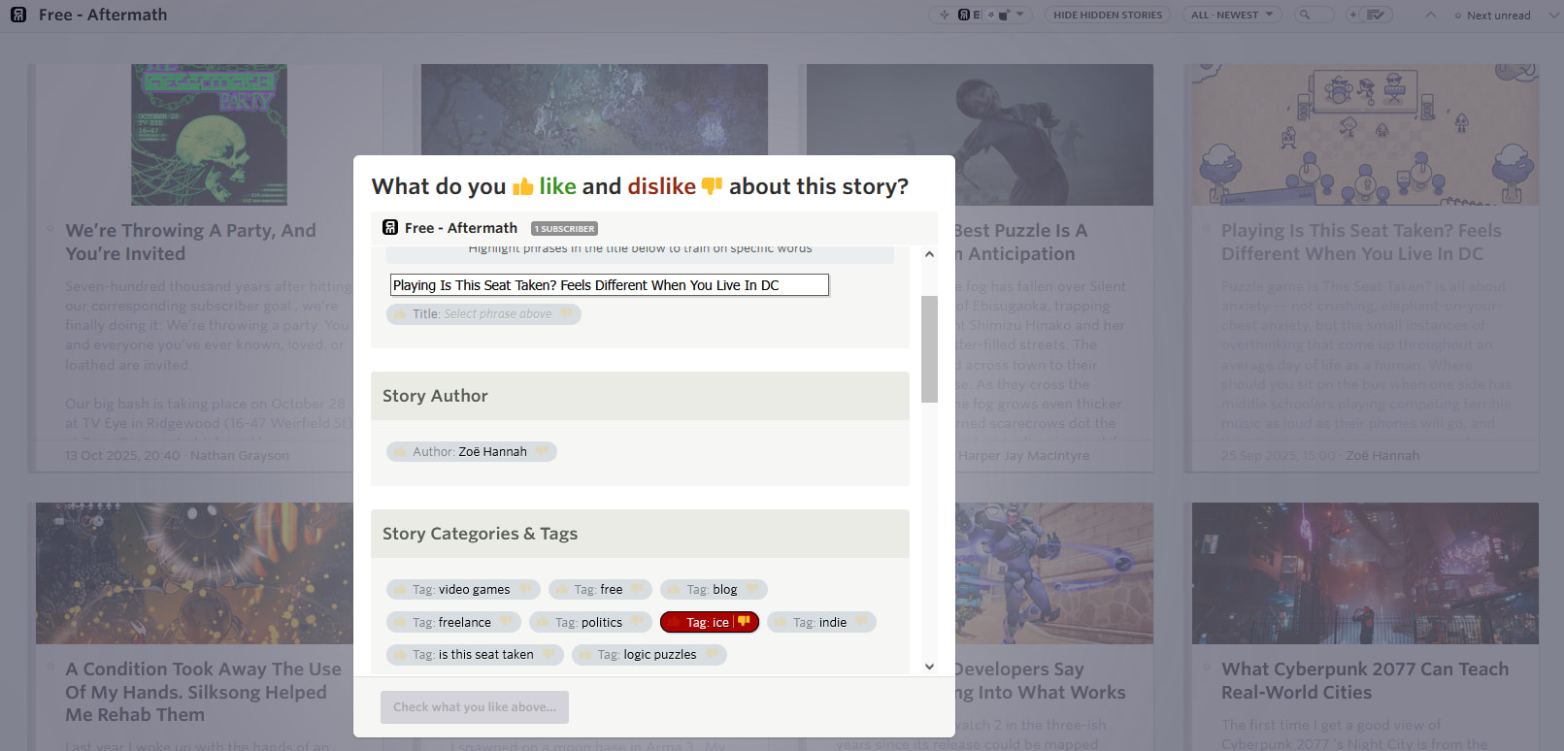This screenshot has width=1564, height=751.
Task: Click the story title text field
Action: coord(609,285)
